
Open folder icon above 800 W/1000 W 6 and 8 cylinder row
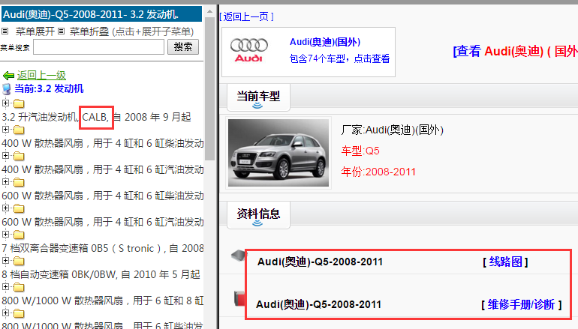[x=19, y=287]
